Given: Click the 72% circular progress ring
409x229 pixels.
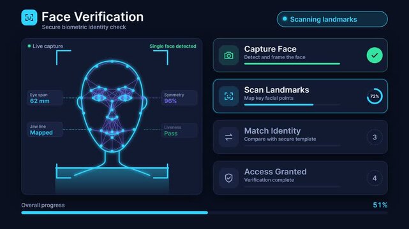Looking at the screenshot, I should pos(375,96).
